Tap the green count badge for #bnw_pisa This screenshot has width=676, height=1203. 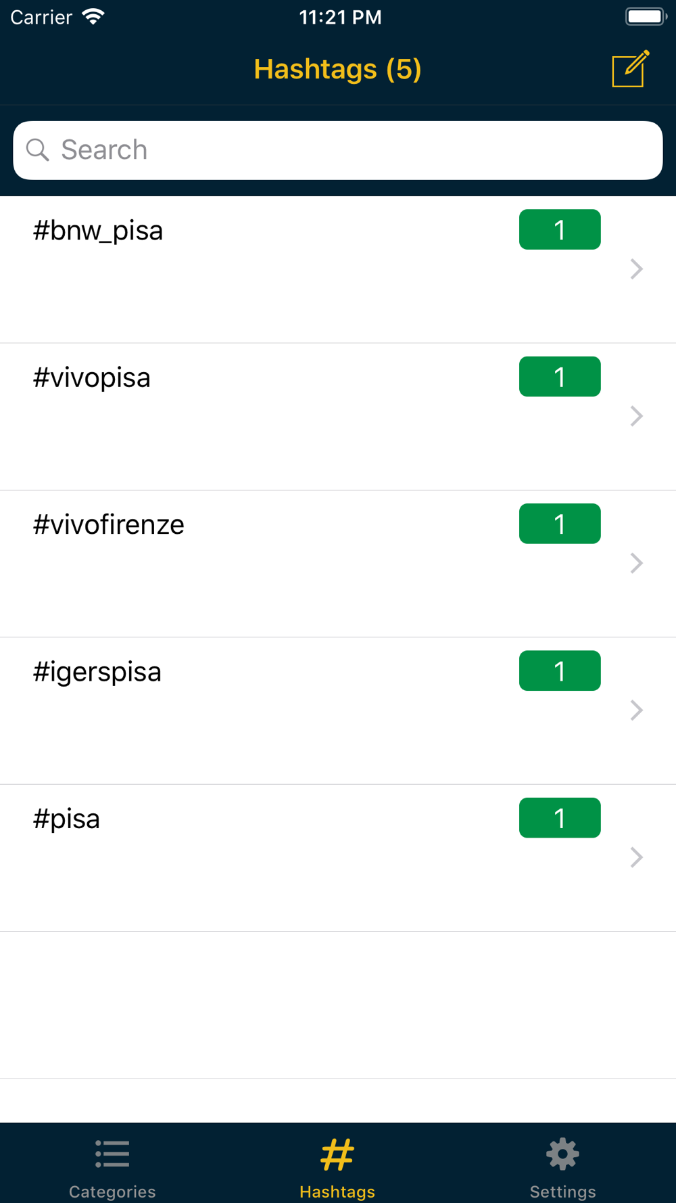(x=560, y=229)
